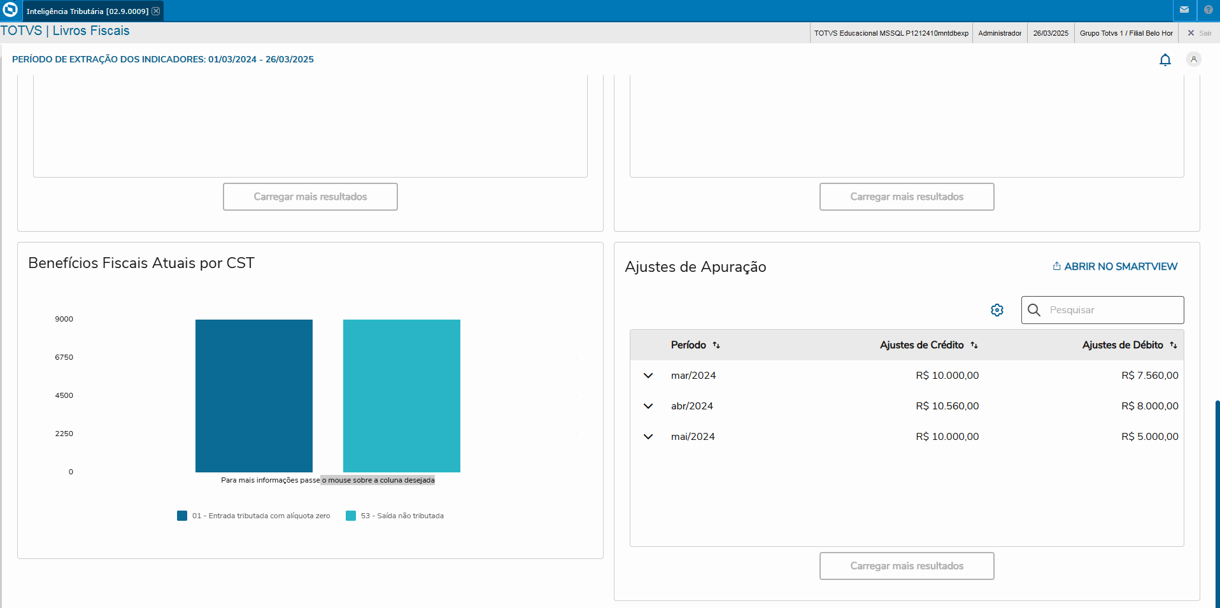Click R$ 7.560,00 debit cell
This screenshot has height=608, width=1220.
1150,376
